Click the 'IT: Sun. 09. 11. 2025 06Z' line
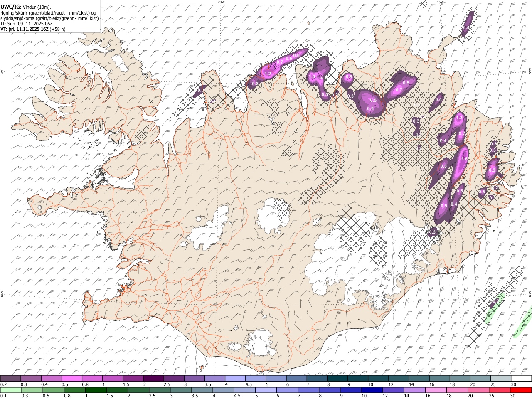Image resolution: width=532 pixels, height=399 pixels. [27, 24]
